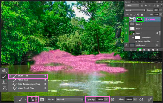Open the Layers panel flyout menu
Viewport: 163px width, 103px height.
[161, 2]
